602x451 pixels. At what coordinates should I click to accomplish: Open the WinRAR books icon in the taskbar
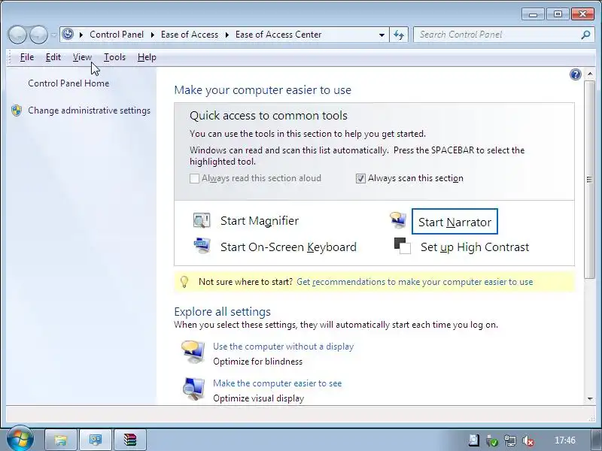point(130,440)
